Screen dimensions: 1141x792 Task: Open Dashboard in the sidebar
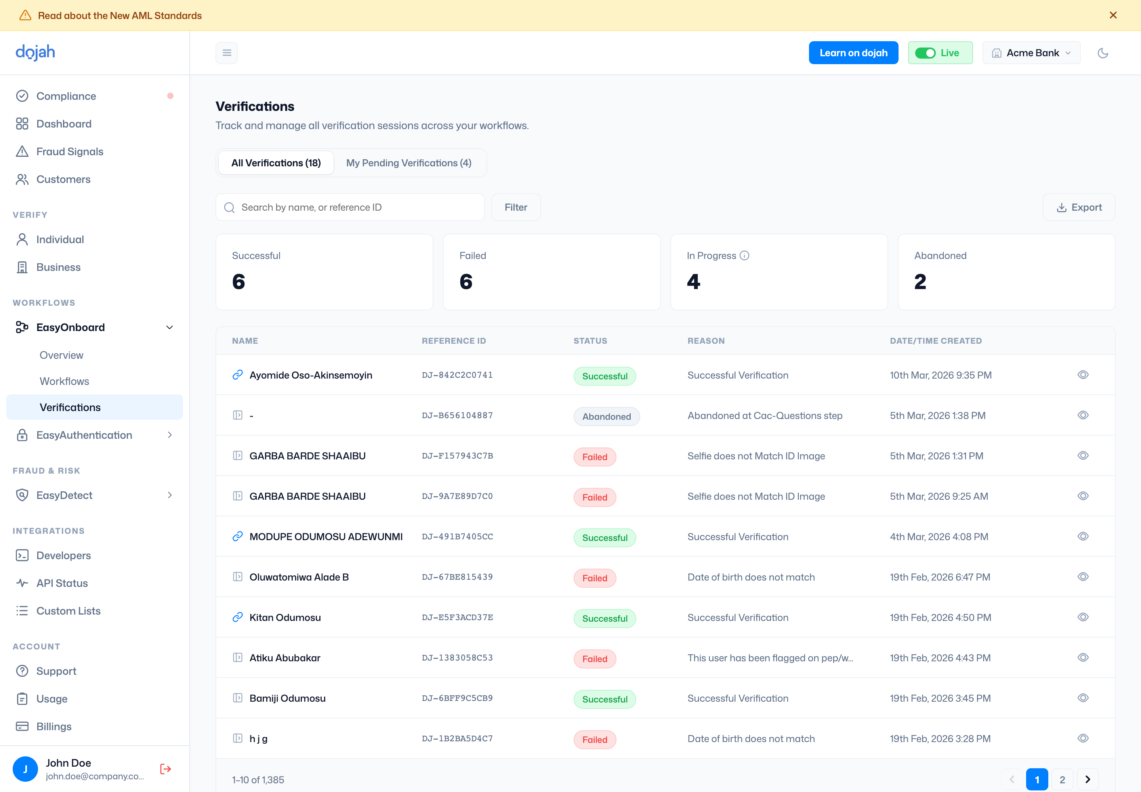pos(94,124)
